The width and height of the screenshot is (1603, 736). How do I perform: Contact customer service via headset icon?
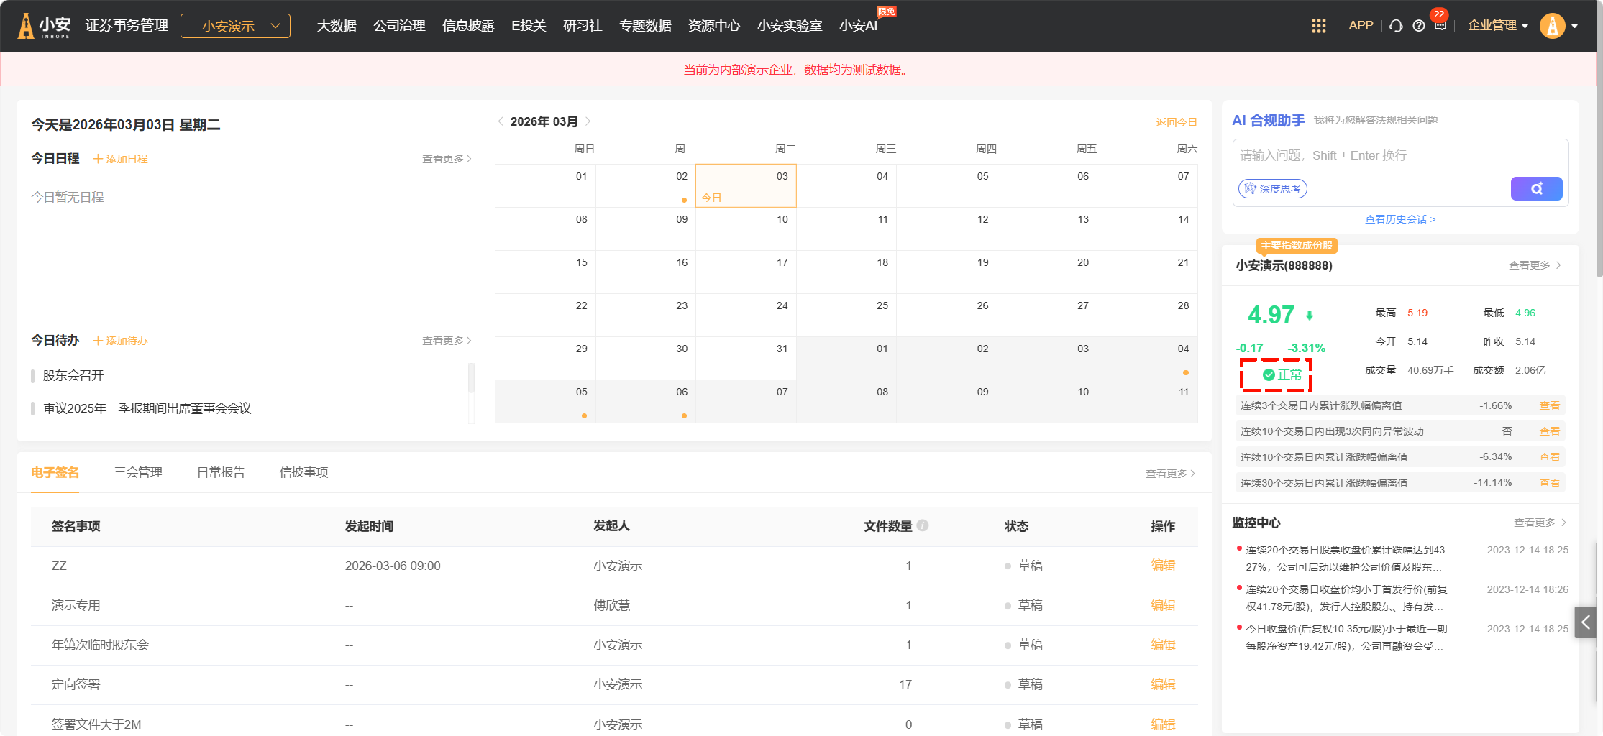point(1396,26)
